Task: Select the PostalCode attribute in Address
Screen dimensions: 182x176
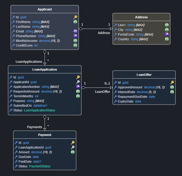Action: [141, 34]
